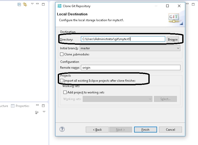The width and height of the screenshot is (198, 145).
Task: Close the Clone Git Repository dialog
Action: tap(179, 6)
